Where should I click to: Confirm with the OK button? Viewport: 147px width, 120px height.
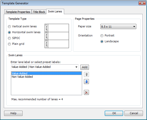tap(114, 113)
